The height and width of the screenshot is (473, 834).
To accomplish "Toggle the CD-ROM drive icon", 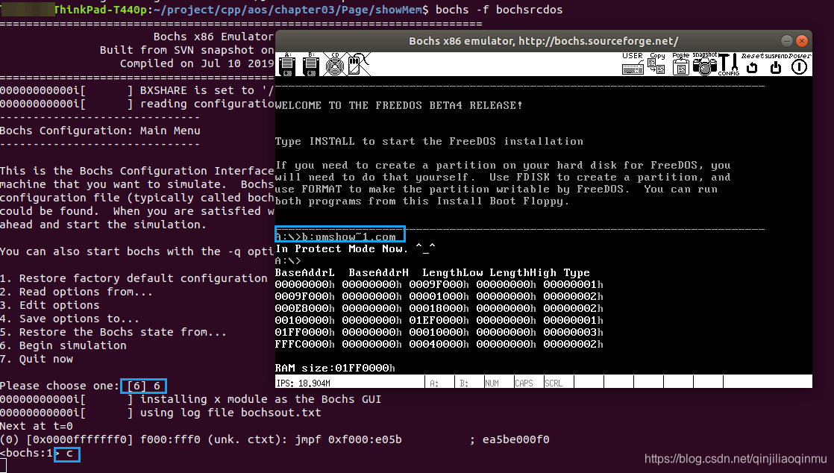I will pyautogui.click(x=335, y=64).
